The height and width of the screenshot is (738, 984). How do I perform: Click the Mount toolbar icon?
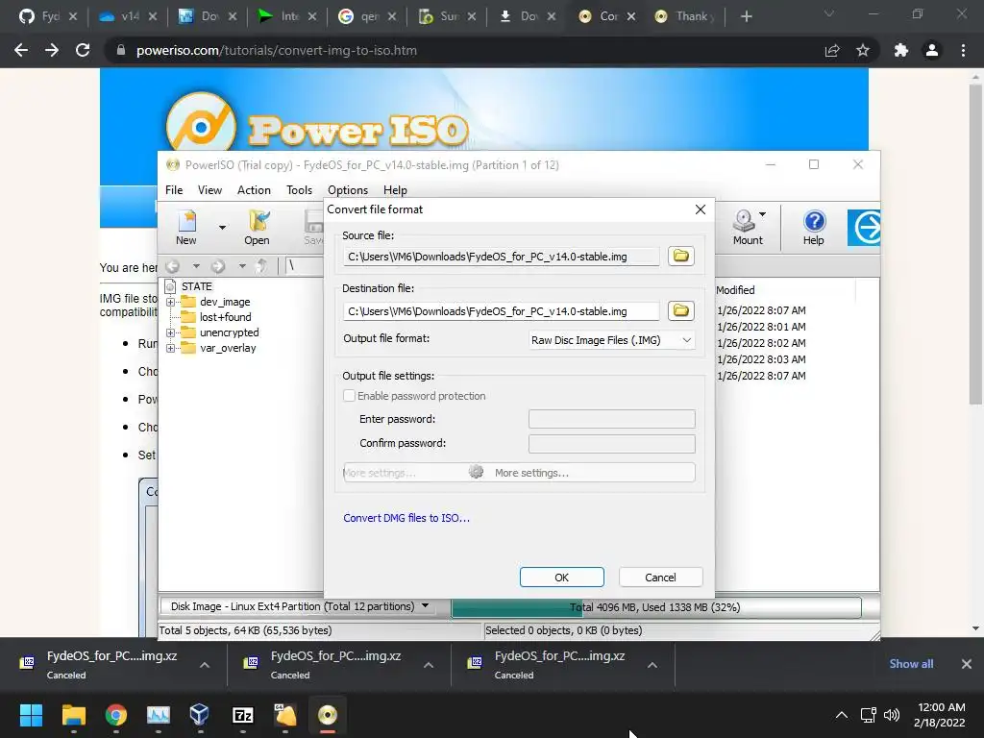(747, 227)
